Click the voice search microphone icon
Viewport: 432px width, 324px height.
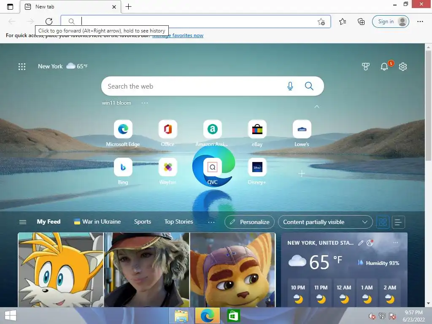290,86
